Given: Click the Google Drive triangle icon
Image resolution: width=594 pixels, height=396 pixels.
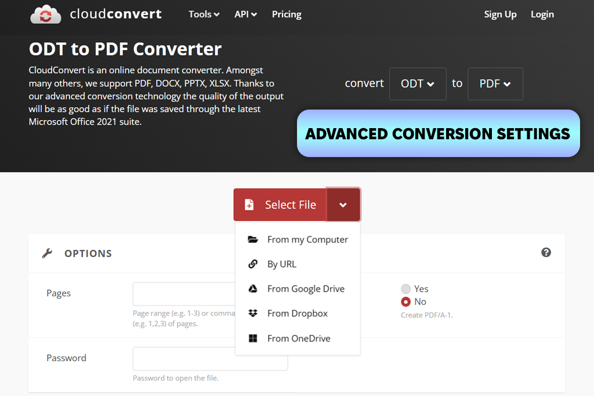Looking at the screenshot, I should click(253, 289).
